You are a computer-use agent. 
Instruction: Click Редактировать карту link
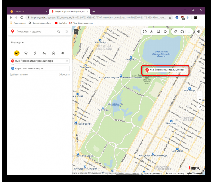(x=153, y=173)
